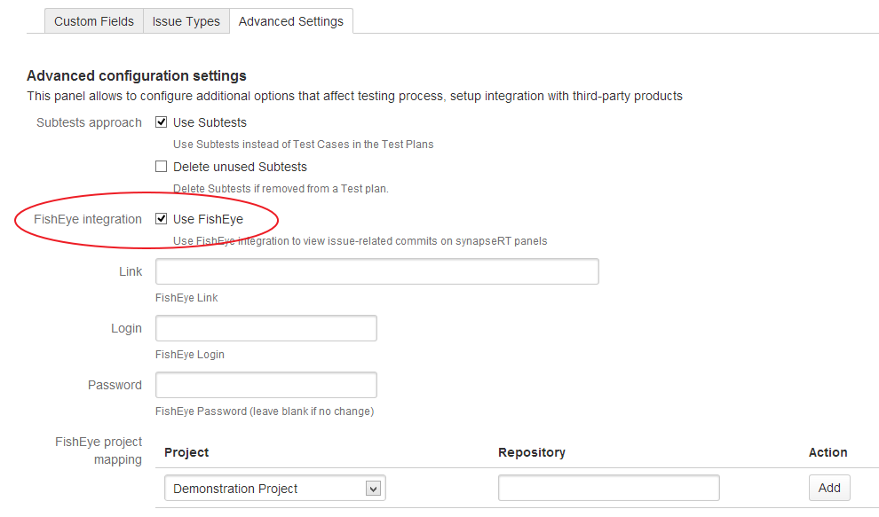Click the FishEye project mapping row label

pos(99,450)
